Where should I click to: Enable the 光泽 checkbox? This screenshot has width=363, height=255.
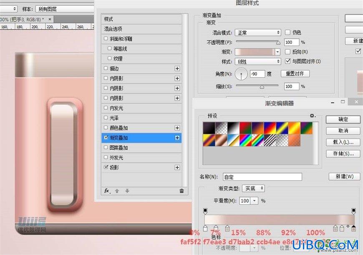[106, 118]
